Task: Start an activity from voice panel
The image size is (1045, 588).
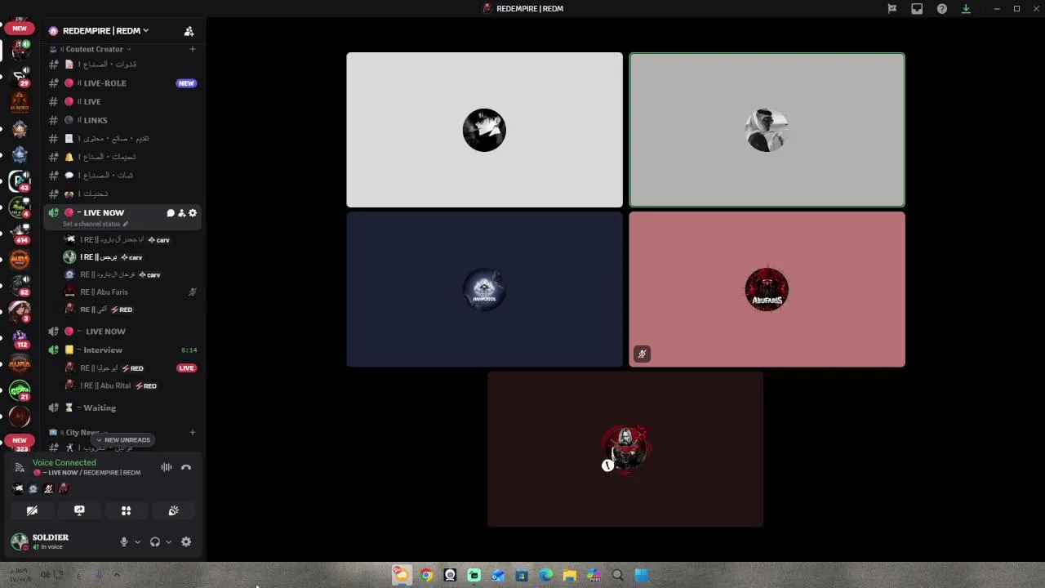Action: tap(127, 510)
